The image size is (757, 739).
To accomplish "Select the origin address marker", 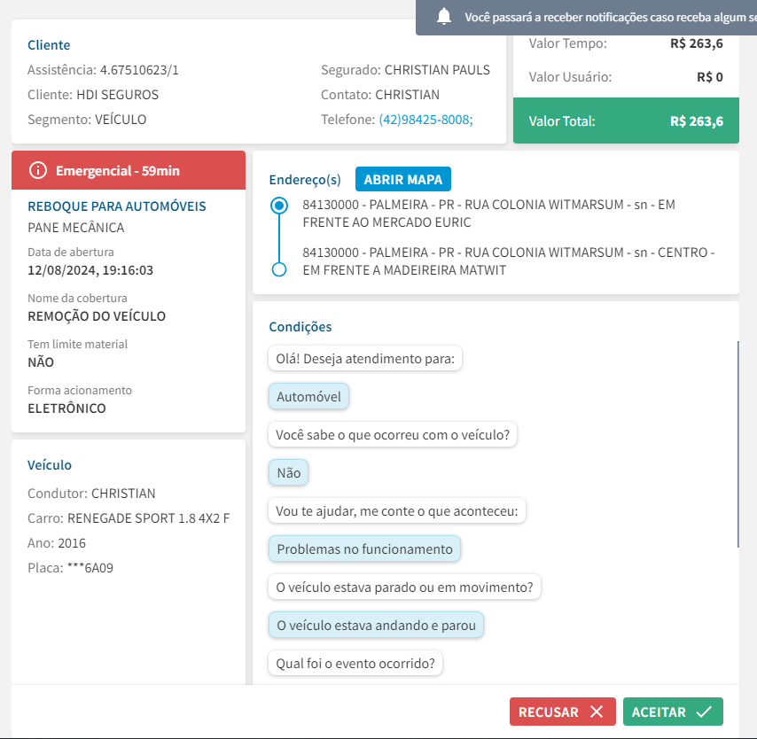I will [279, 206].
